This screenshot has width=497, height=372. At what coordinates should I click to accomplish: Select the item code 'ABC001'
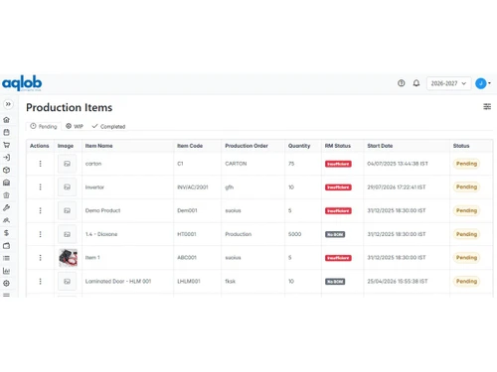(187, 258)
